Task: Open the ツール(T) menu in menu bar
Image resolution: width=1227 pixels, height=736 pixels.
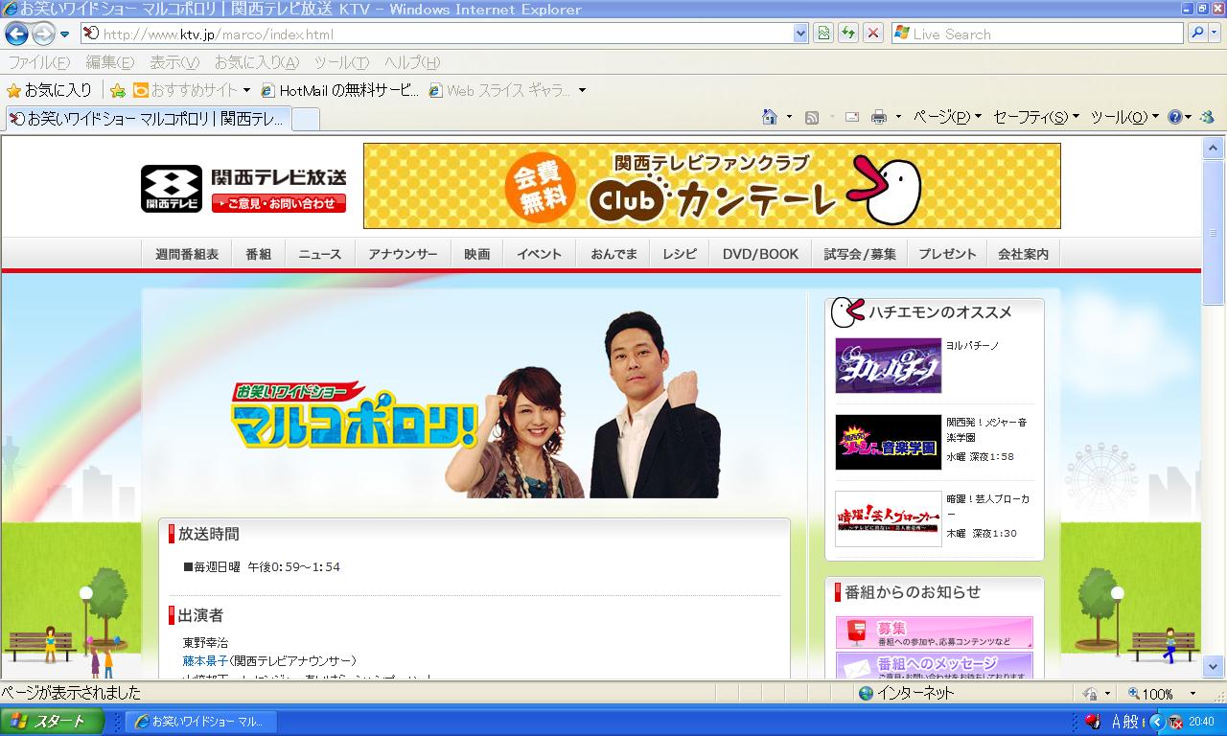Action: click(x=341, y=62)
